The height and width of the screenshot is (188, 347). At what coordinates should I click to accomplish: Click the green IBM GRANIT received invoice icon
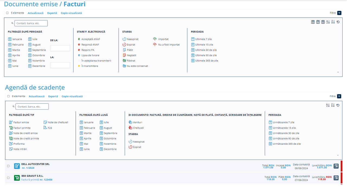(x=17, y=178)
